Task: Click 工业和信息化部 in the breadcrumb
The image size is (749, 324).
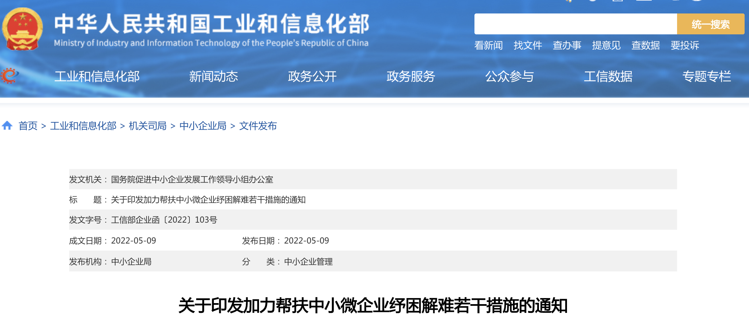Action: pos(83,126)
